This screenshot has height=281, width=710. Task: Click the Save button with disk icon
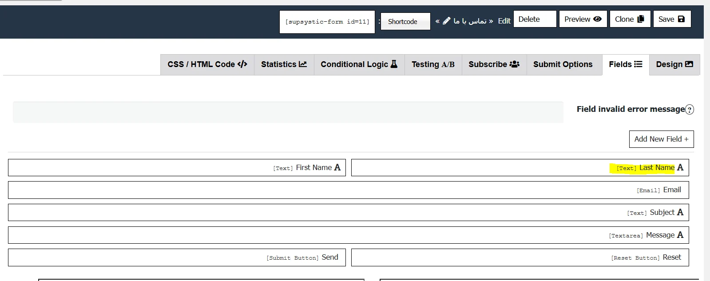pyautogui.click(x=671, y=19)
